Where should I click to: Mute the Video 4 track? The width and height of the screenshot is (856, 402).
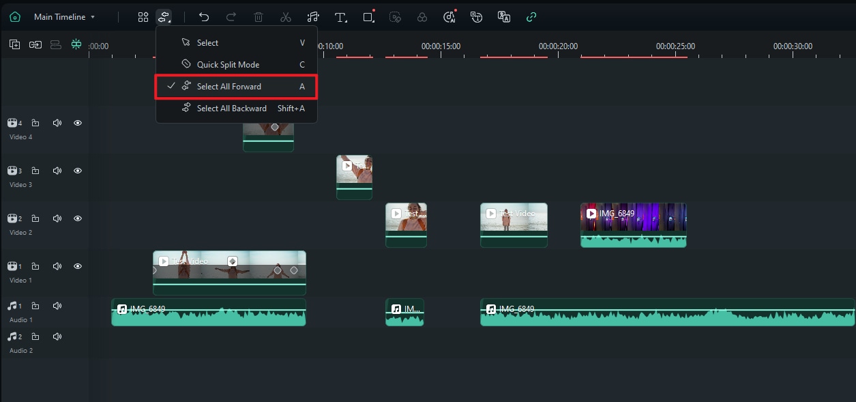point(57,124)
